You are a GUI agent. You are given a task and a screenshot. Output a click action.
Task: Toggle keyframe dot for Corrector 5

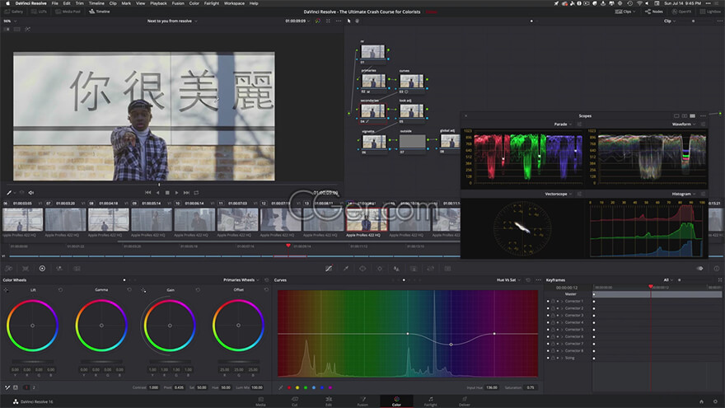548,330
